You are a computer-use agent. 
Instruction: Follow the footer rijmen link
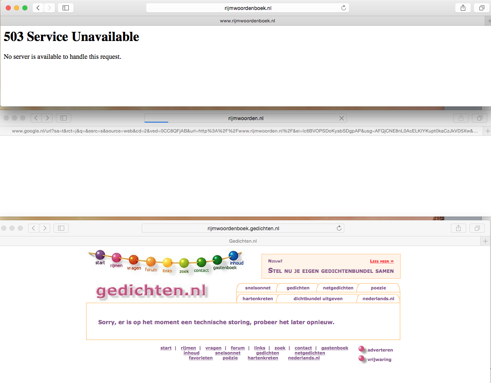(x=188, y=348)
